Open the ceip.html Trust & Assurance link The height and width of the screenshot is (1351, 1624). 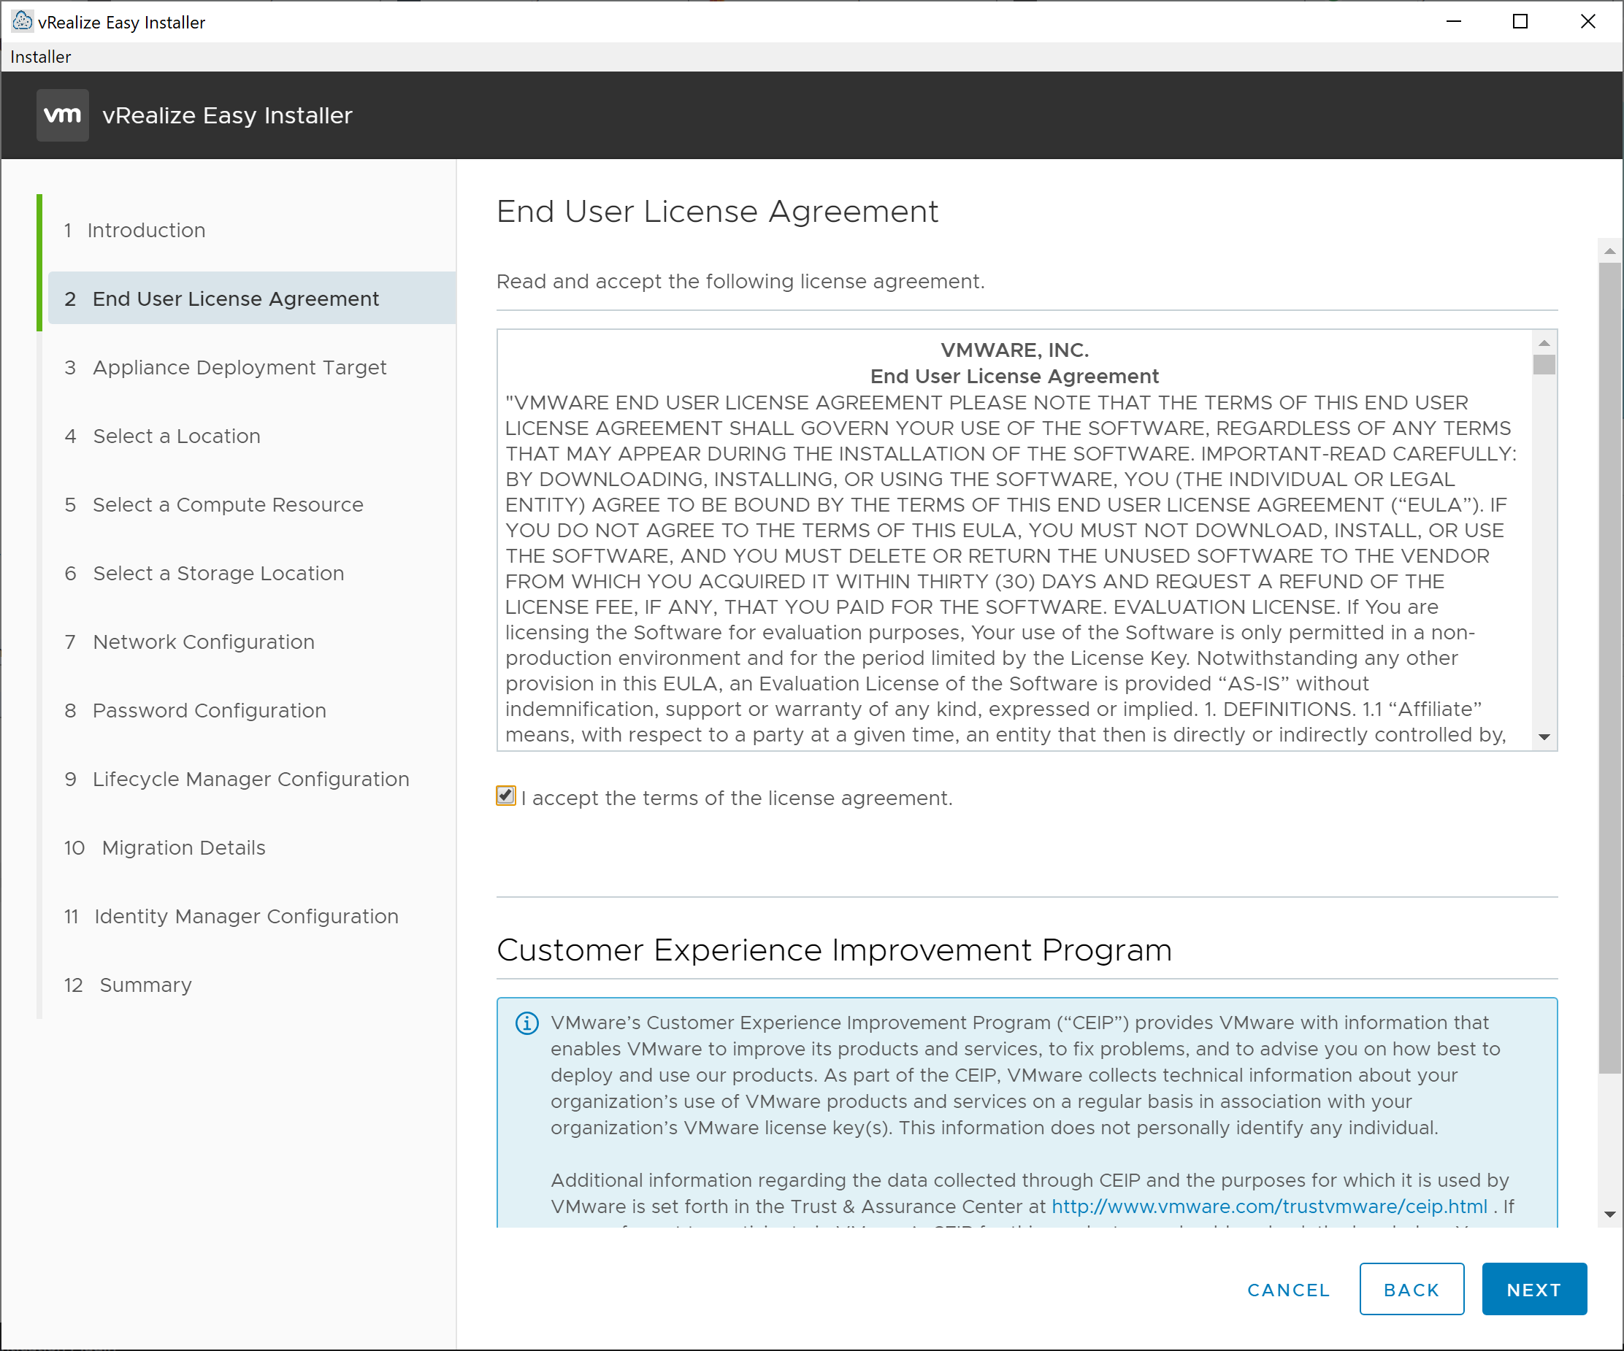pyautogui.click(x=1269, y=1206)
